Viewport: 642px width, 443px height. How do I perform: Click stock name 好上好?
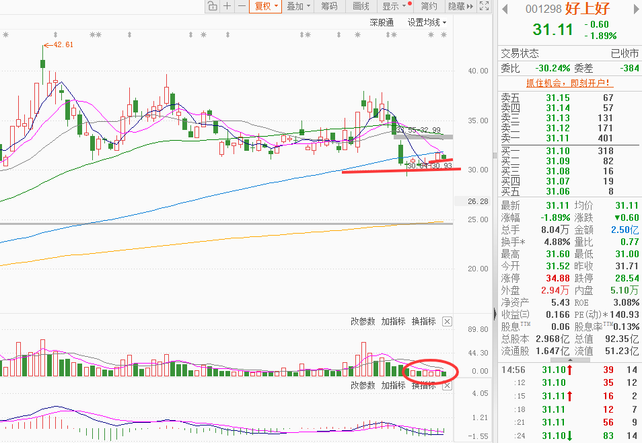coord(588,9)
